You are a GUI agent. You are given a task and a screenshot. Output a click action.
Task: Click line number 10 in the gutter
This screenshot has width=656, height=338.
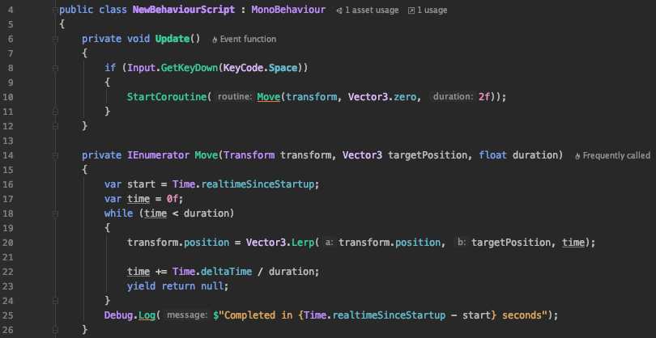9,97
